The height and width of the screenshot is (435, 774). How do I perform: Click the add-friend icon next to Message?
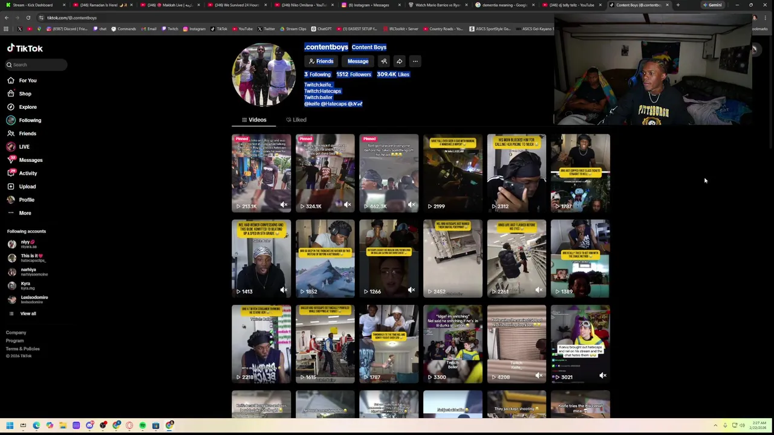point(384,61)
